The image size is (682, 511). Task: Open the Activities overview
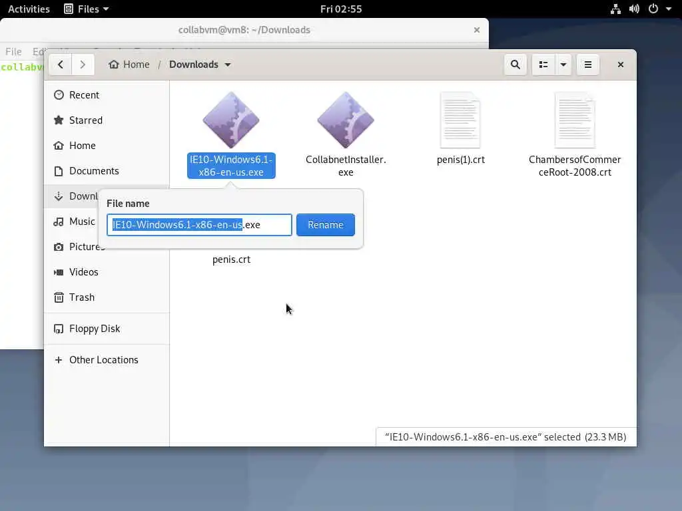coord(29,9)
